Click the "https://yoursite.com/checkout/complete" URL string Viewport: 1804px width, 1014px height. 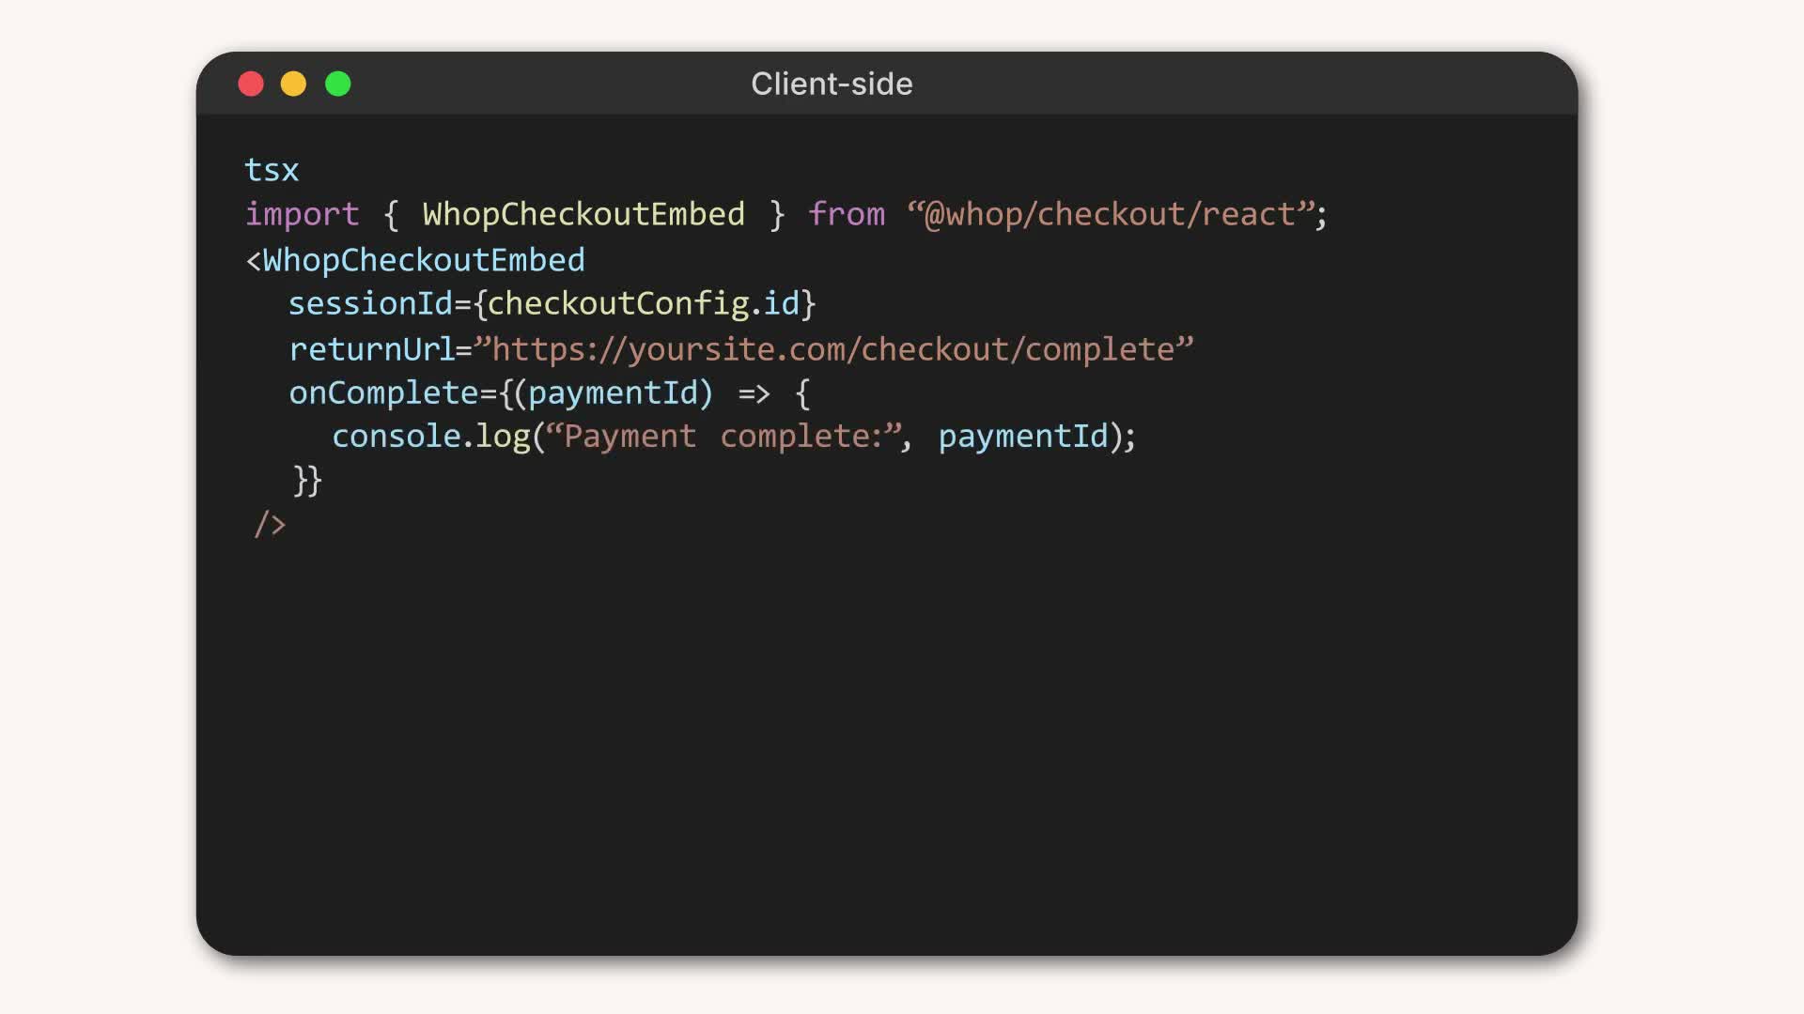[833, 349]
